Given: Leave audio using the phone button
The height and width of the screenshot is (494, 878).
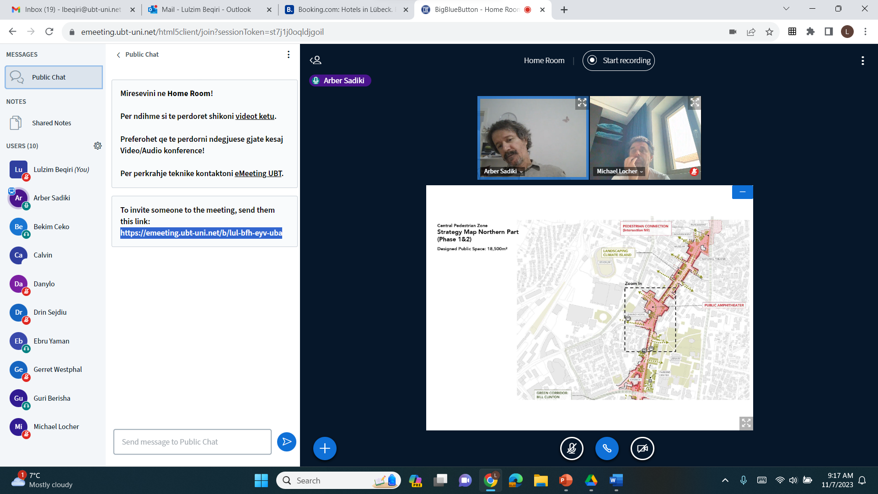Looking at the screenshot, I should pyautogui.click(x=607, y=448).
